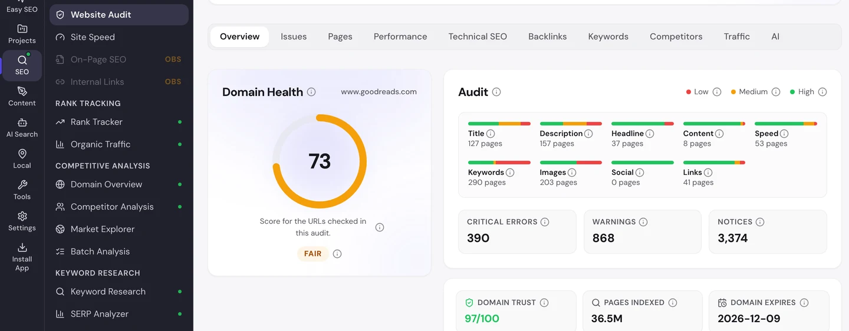Click the Domain Expires info icon

(804, 303)
